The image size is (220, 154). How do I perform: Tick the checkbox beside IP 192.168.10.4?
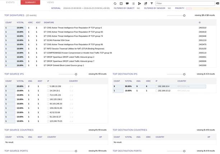point(156,87)
